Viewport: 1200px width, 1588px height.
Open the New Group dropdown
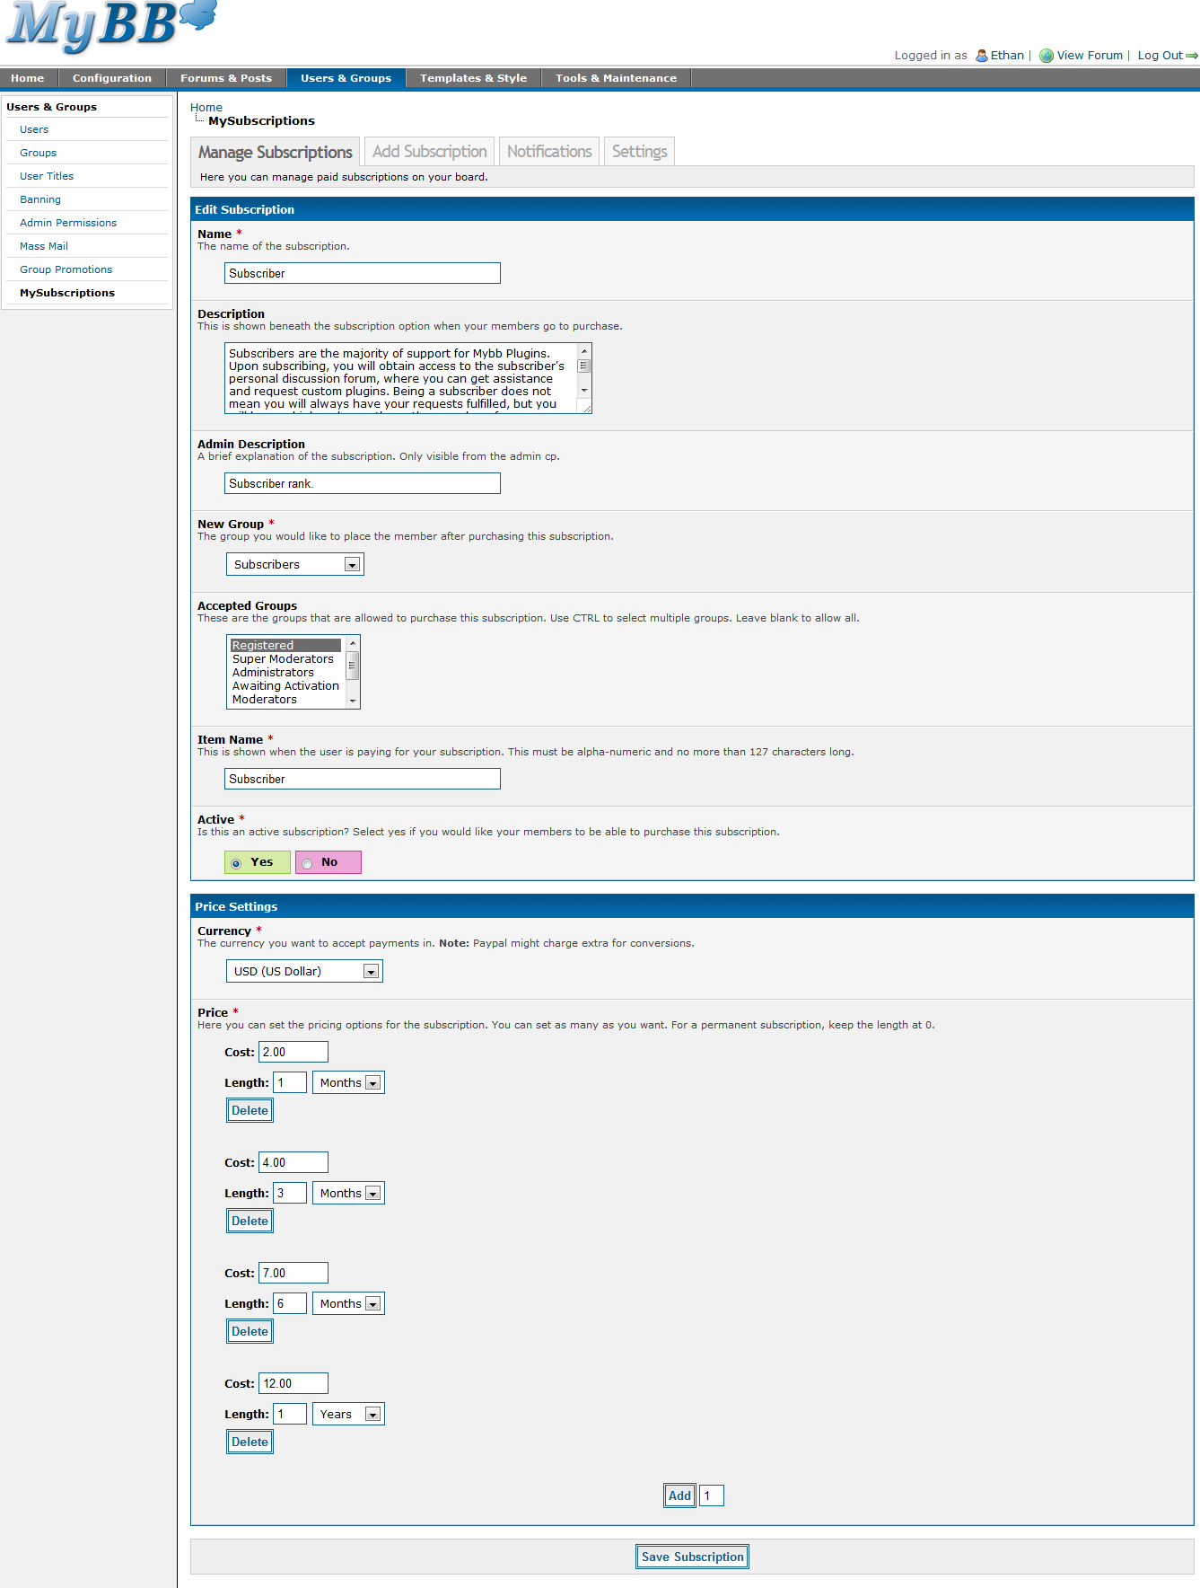pyautogui.click(x=295, y=564)
